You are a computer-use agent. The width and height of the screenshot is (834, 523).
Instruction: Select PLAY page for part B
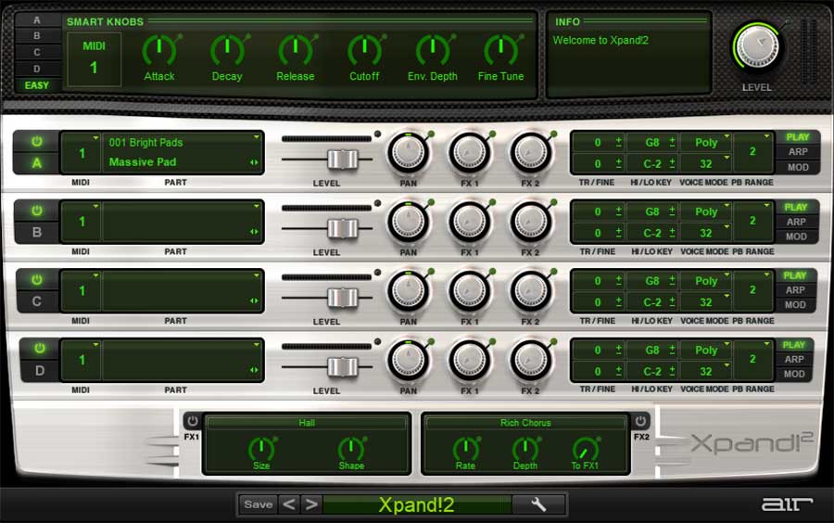point(796,207)
